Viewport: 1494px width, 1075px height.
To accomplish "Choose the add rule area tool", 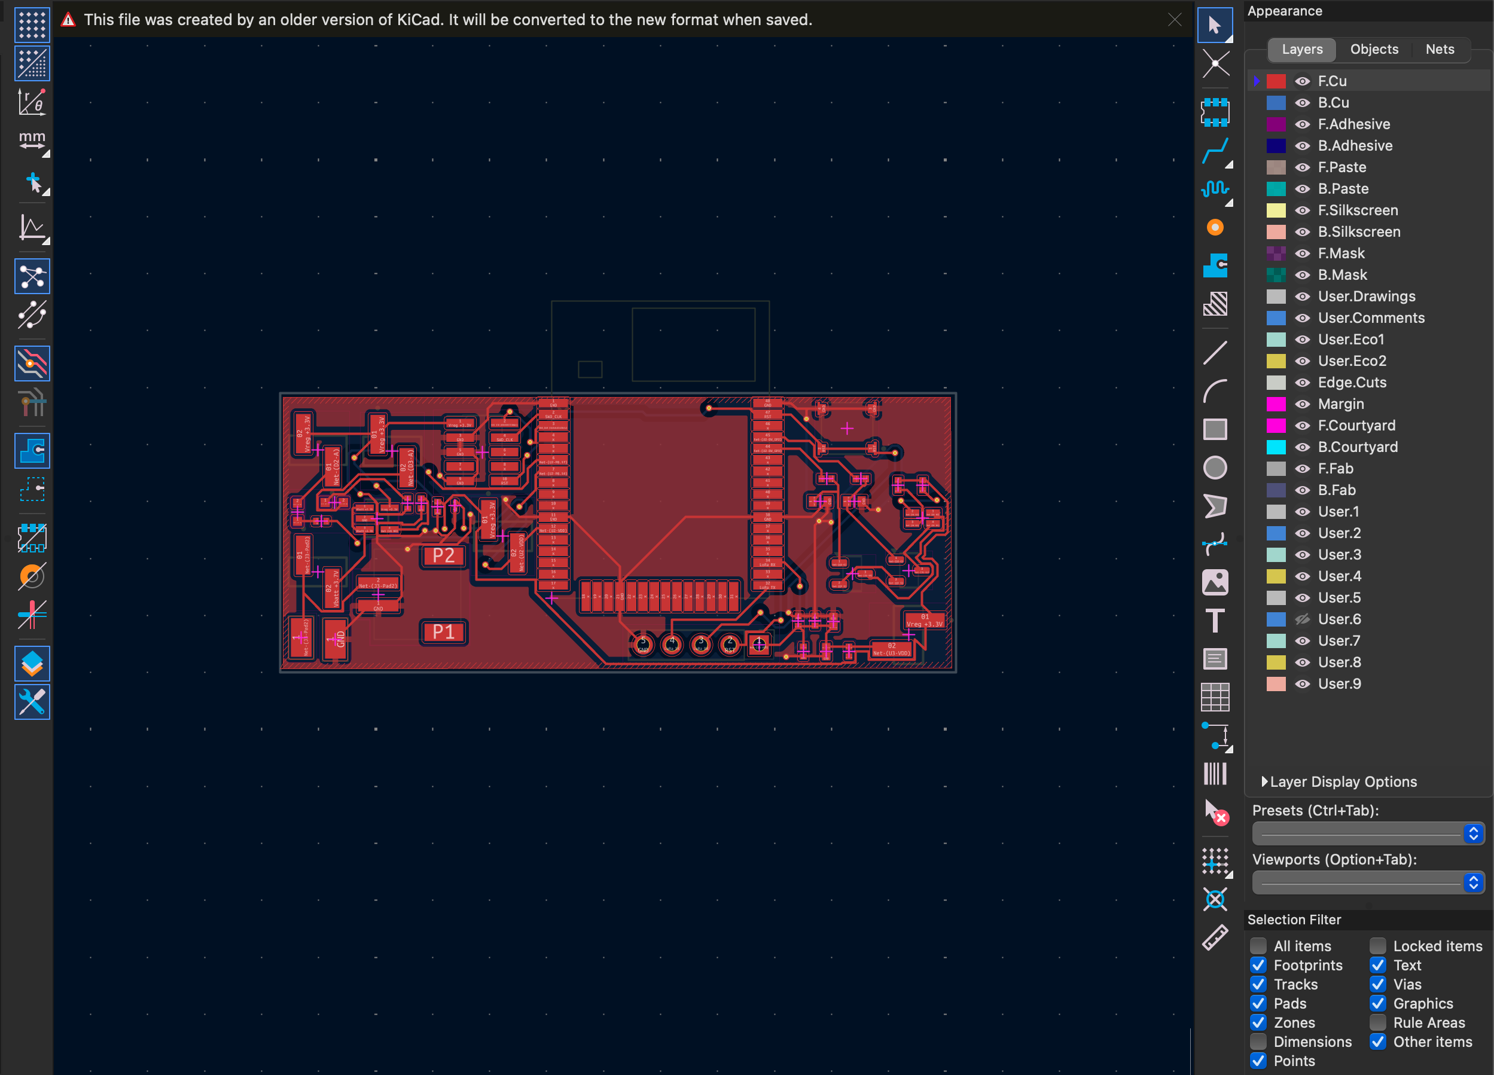I will 1215,304.
